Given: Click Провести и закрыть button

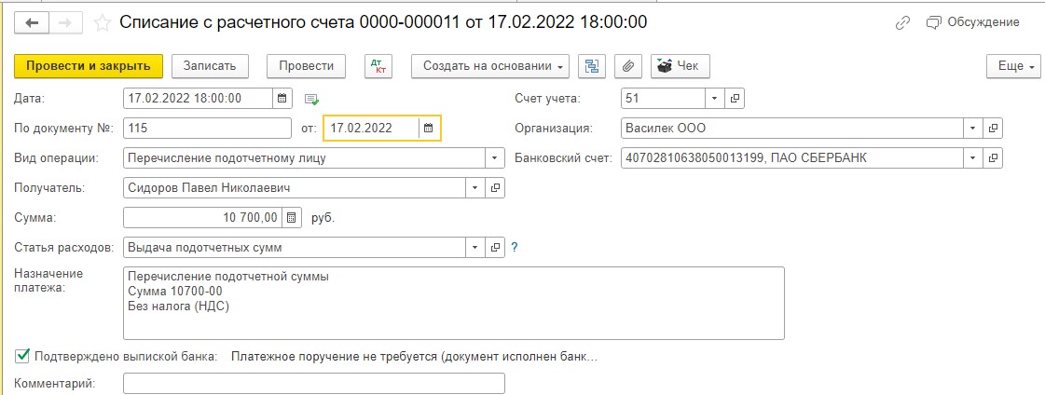Looking at the screenshot, I should 89,66.
